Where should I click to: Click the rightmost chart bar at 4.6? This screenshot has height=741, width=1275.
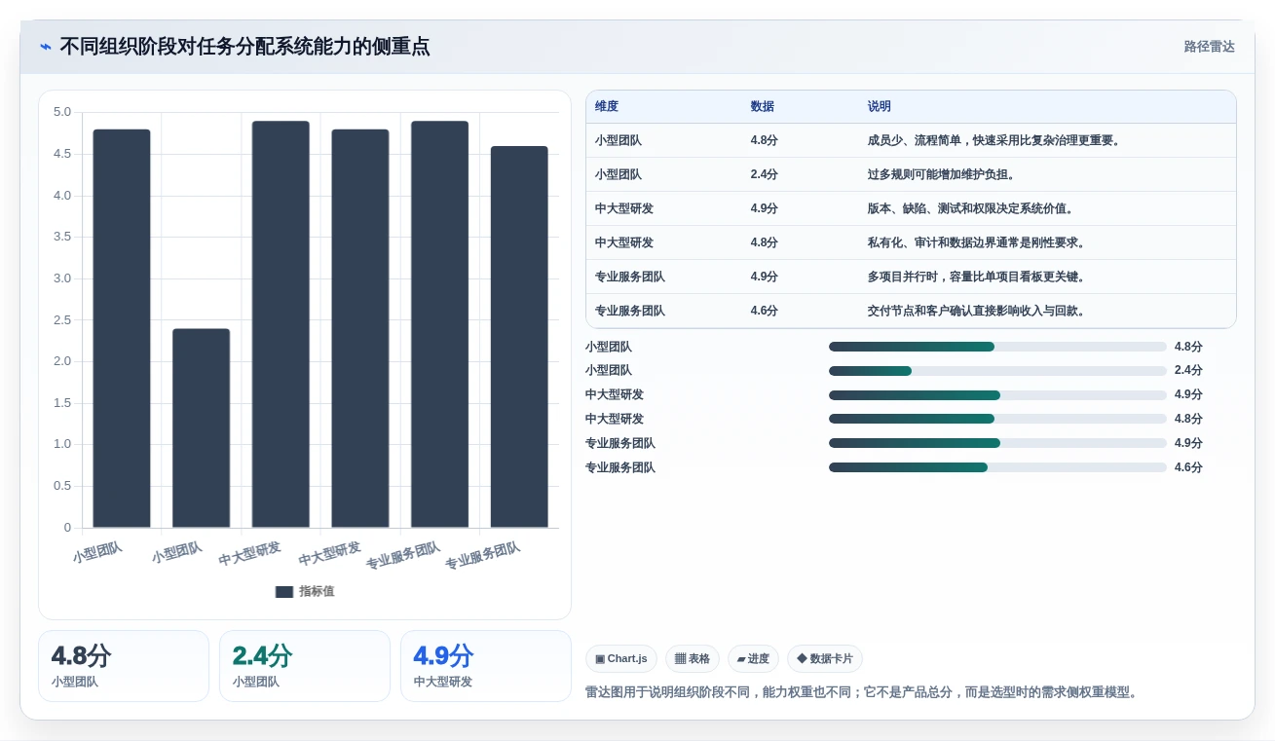519,337
